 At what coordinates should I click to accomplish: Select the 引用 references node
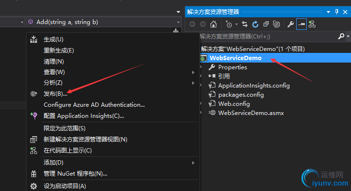pos(224,76)
